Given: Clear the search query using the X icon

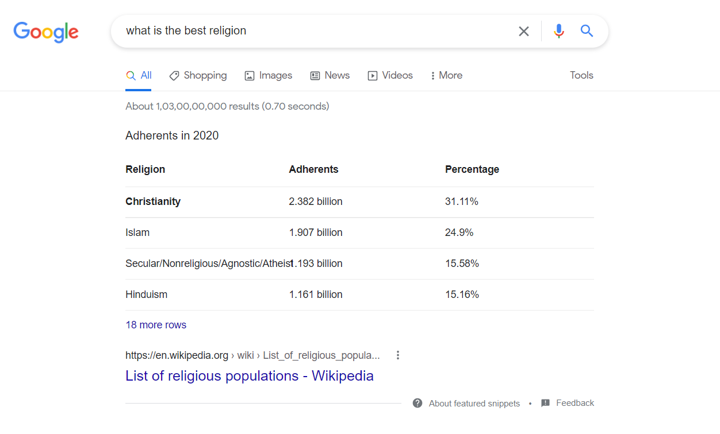Looking at the screenshot, I should tap(523, 31).
